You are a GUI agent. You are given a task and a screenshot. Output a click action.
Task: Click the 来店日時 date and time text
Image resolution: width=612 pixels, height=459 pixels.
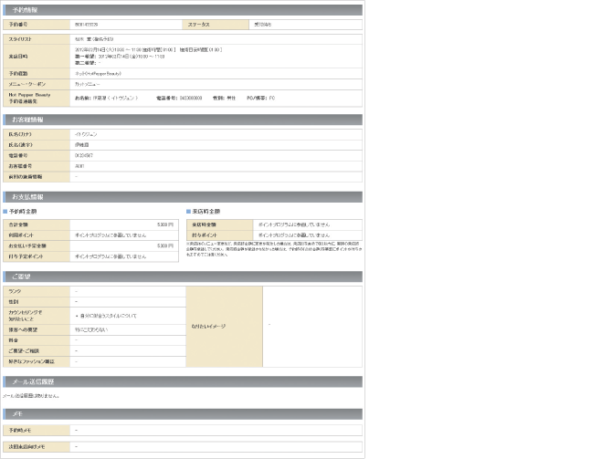[x=146, y=50]
